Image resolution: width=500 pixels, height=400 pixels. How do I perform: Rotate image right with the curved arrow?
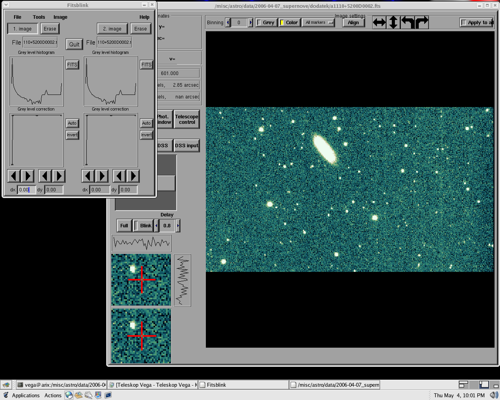[422, 22]
